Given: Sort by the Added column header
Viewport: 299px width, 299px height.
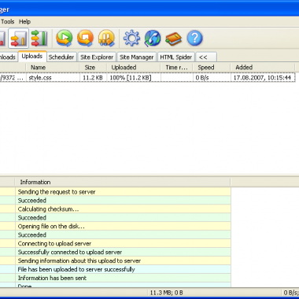Looking at the screenshot, I should (x=263, y=68).
